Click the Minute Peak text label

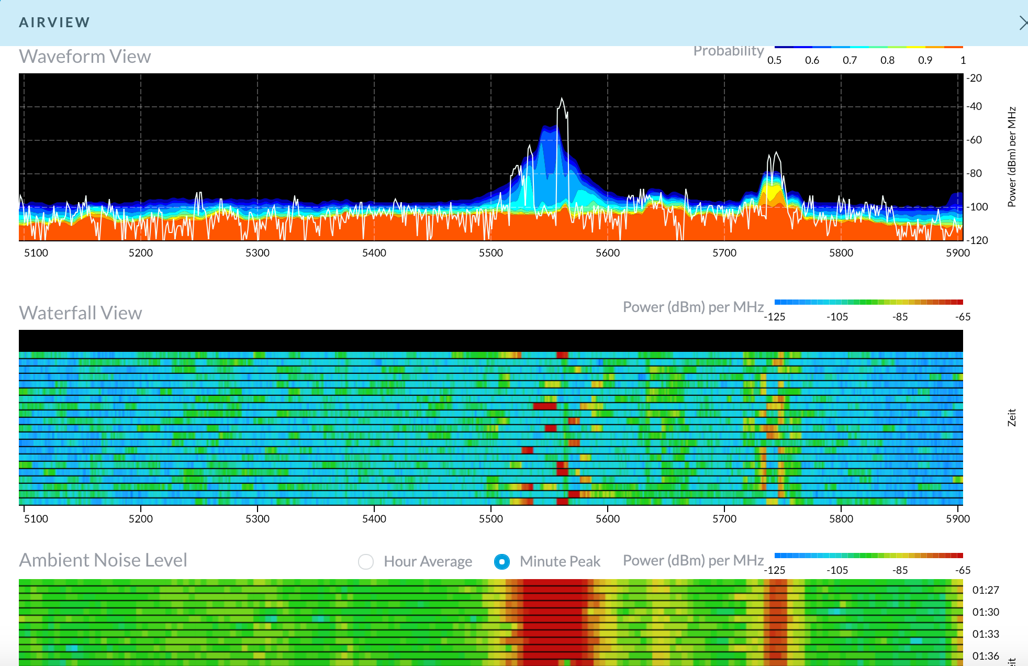click(x=560, y=562)
